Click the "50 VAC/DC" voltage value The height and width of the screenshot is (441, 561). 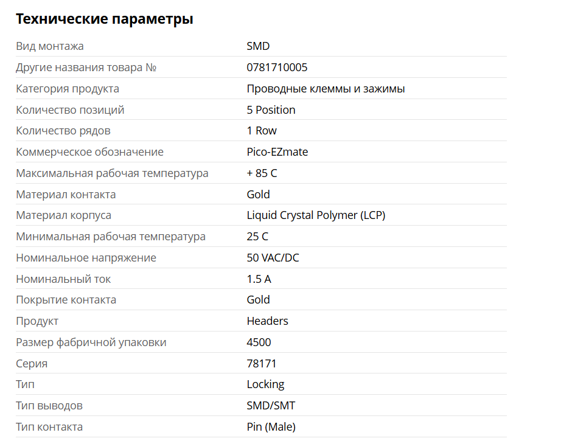(273, 258)
